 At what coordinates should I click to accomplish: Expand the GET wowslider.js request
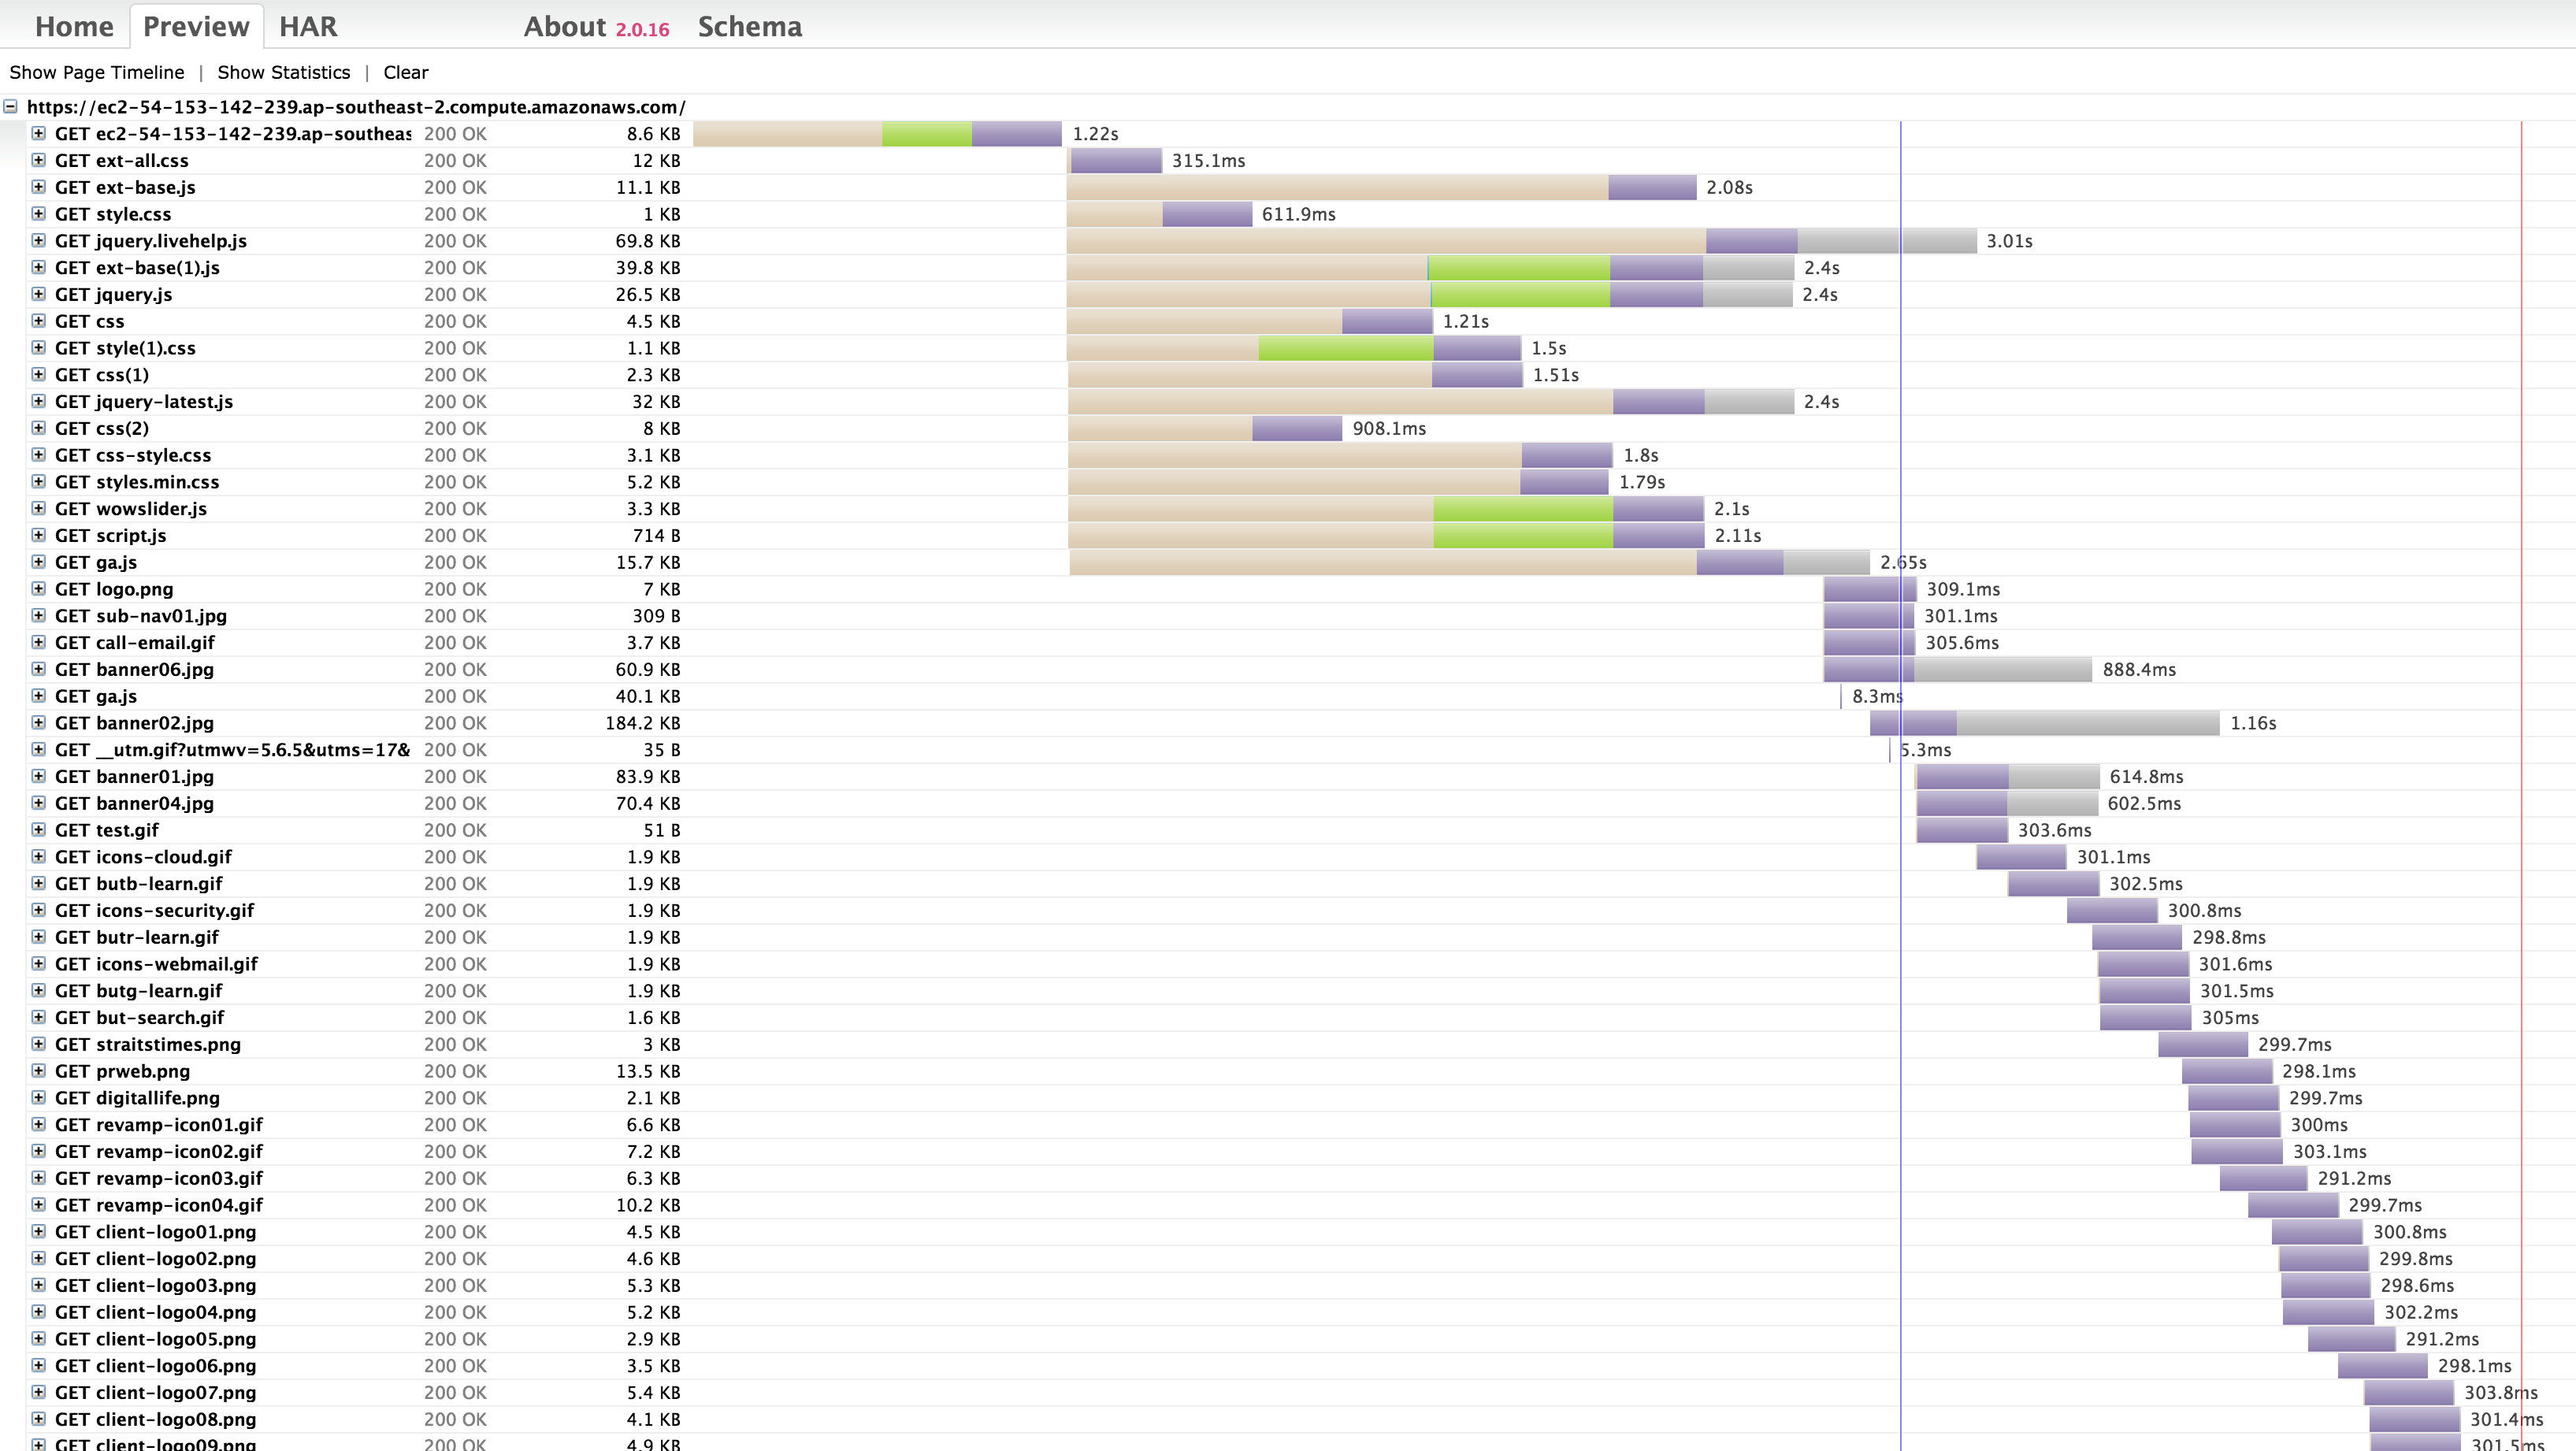[38, 509]
